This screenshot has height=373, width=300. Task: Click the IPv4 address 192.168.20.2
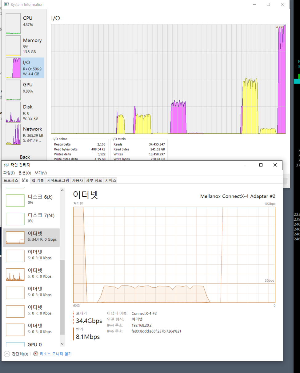(x=142, y=325)
